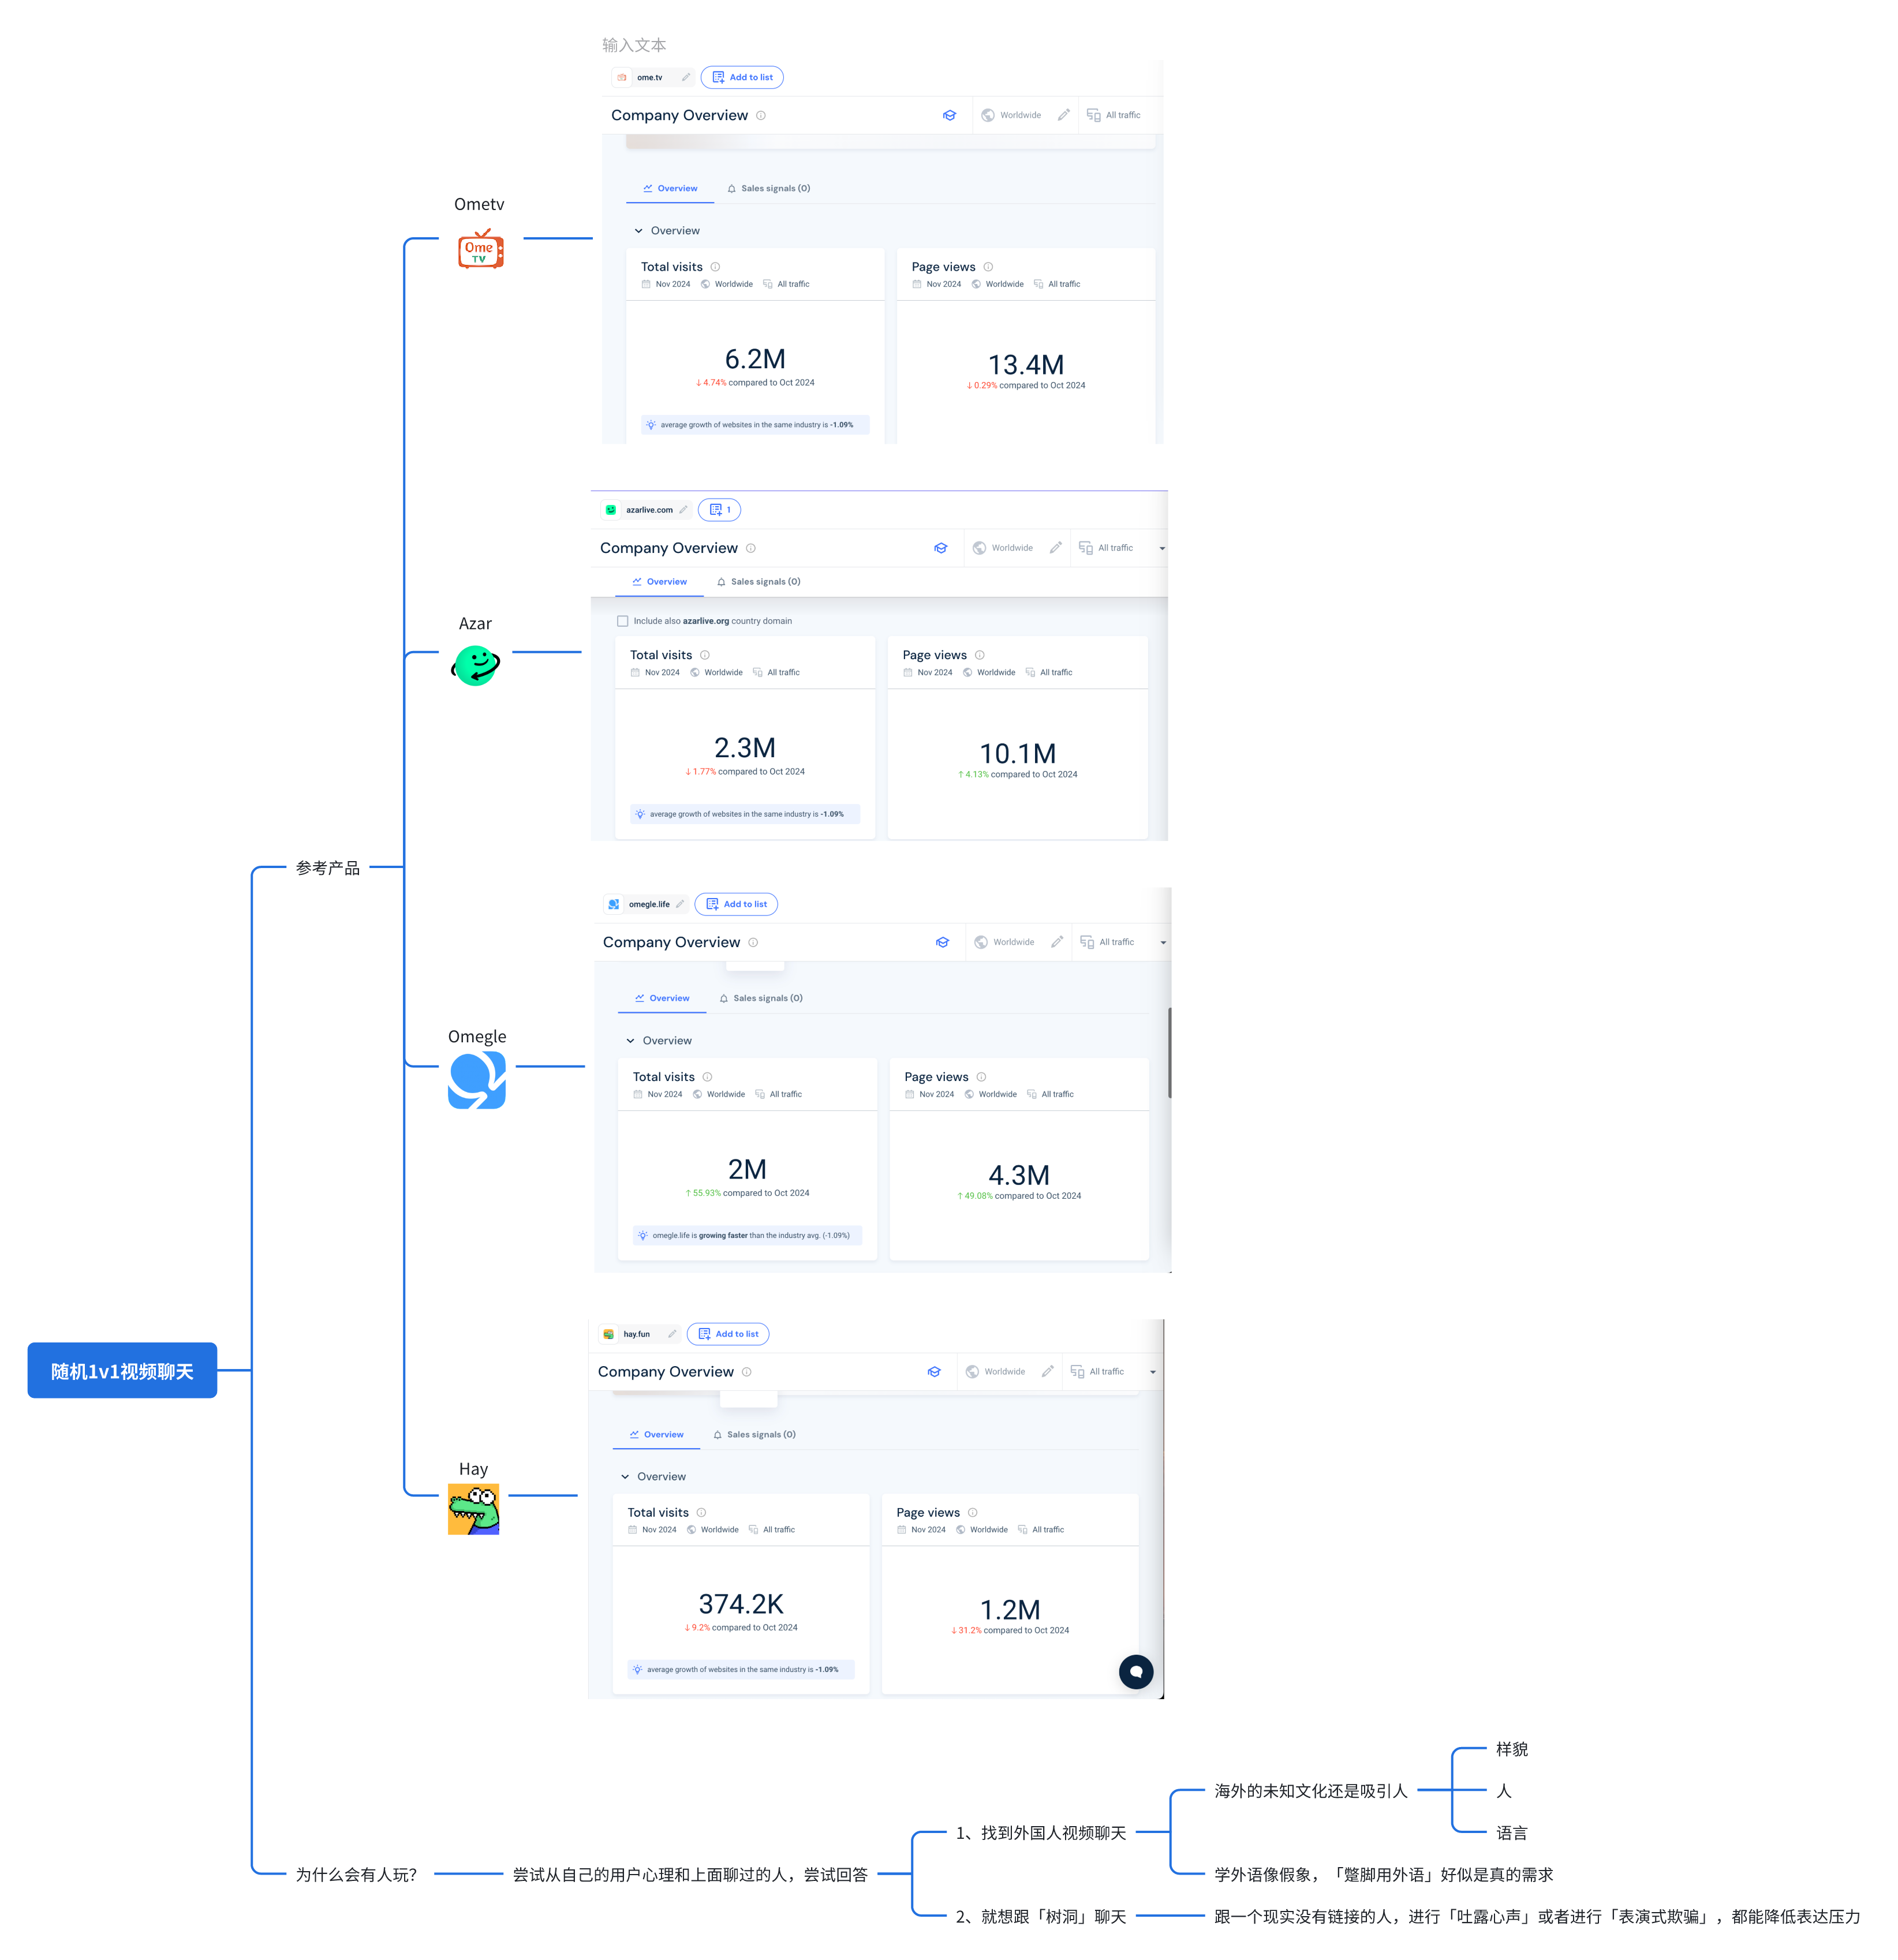Click Add to list button for hay.fun
The width and height of the screenshot is (1898, 1960).
click(x=727, y=1334)
